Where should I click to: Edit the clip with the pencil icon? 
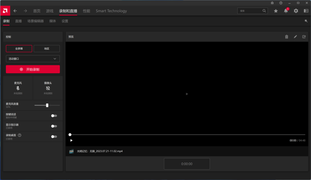[295, 37]
